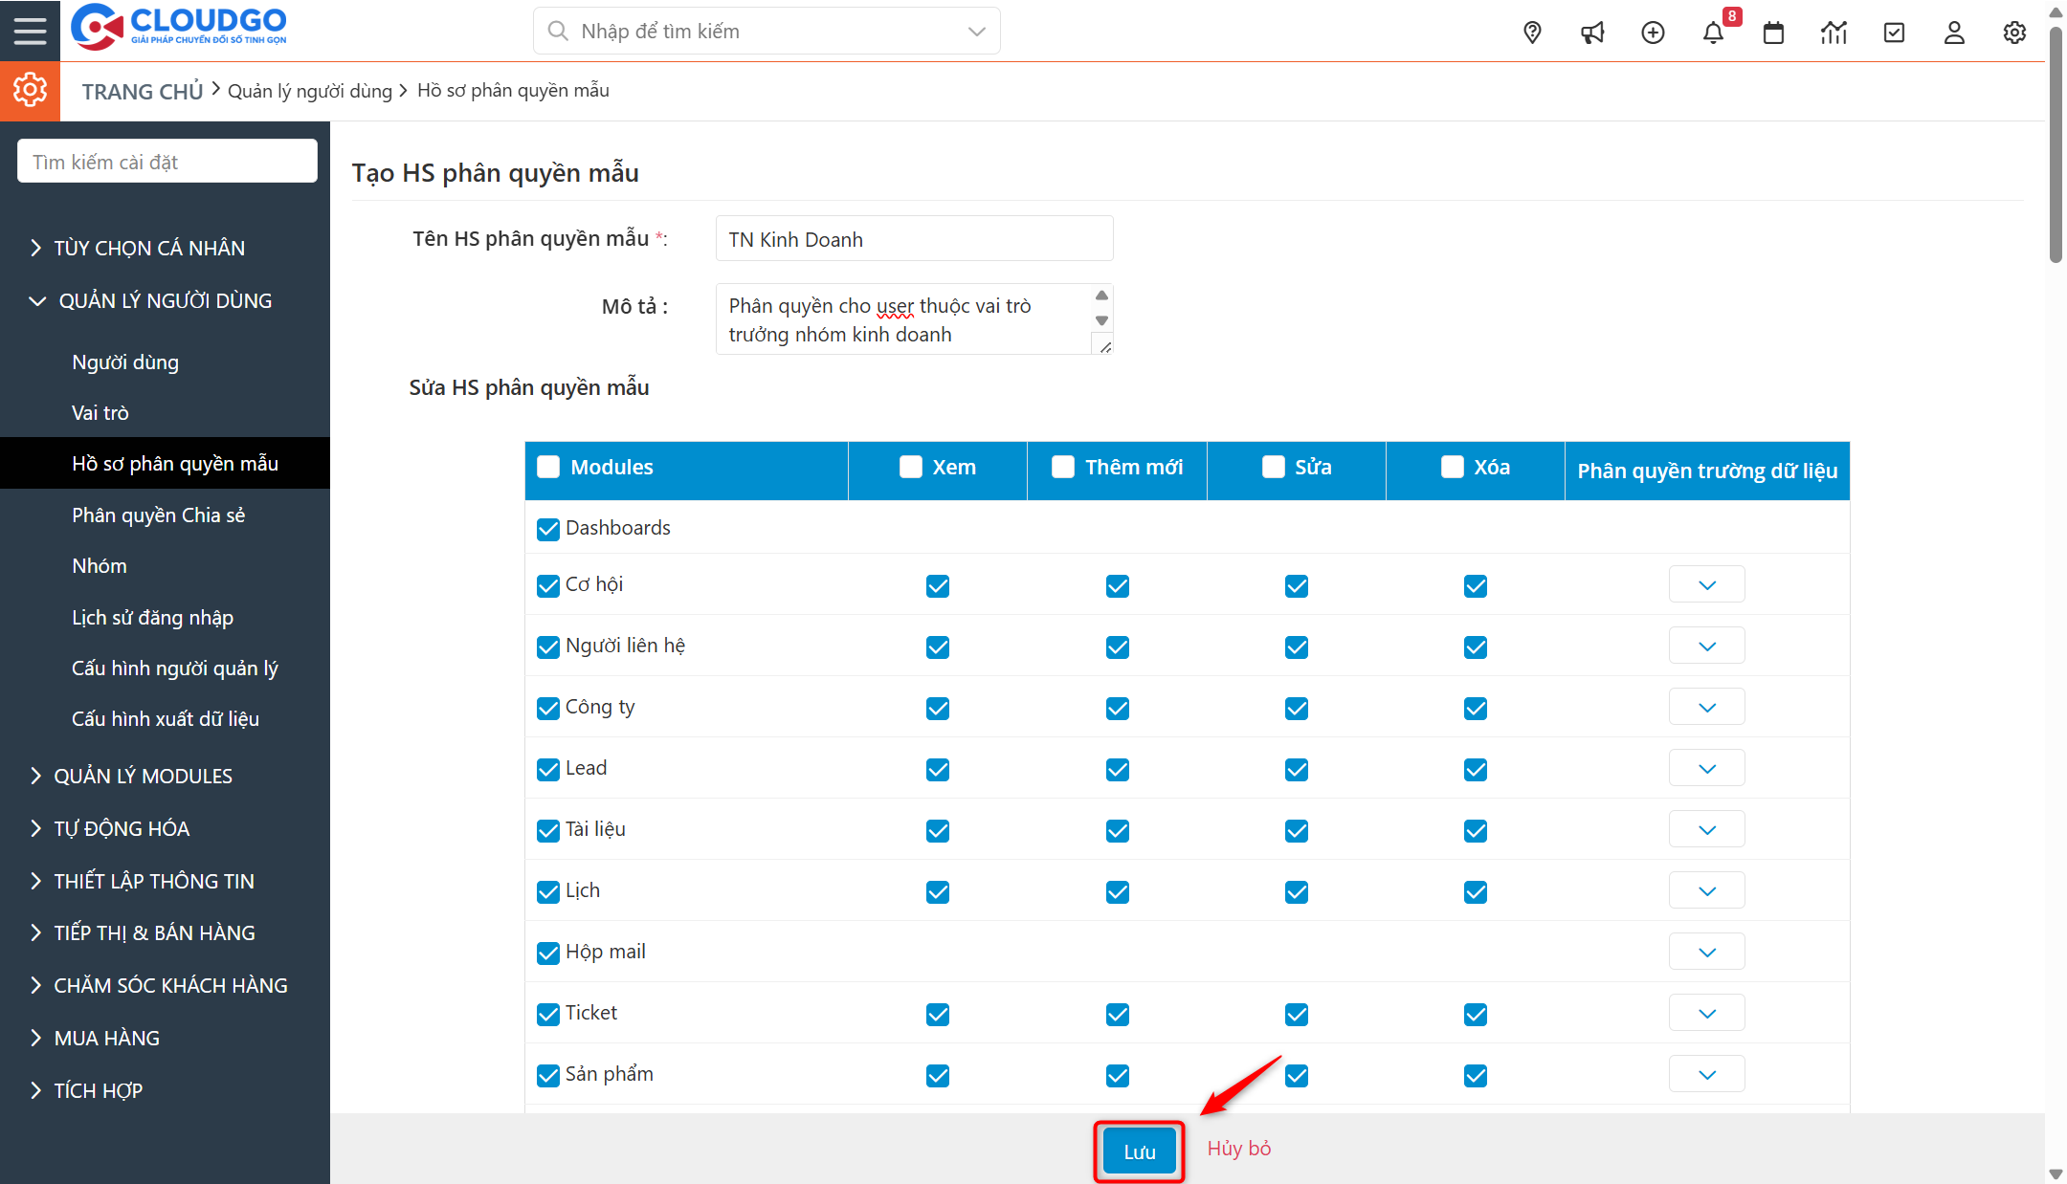Open the reports chart icon
Screen dimensions: 2067x1184
(x=1834, y=32)
